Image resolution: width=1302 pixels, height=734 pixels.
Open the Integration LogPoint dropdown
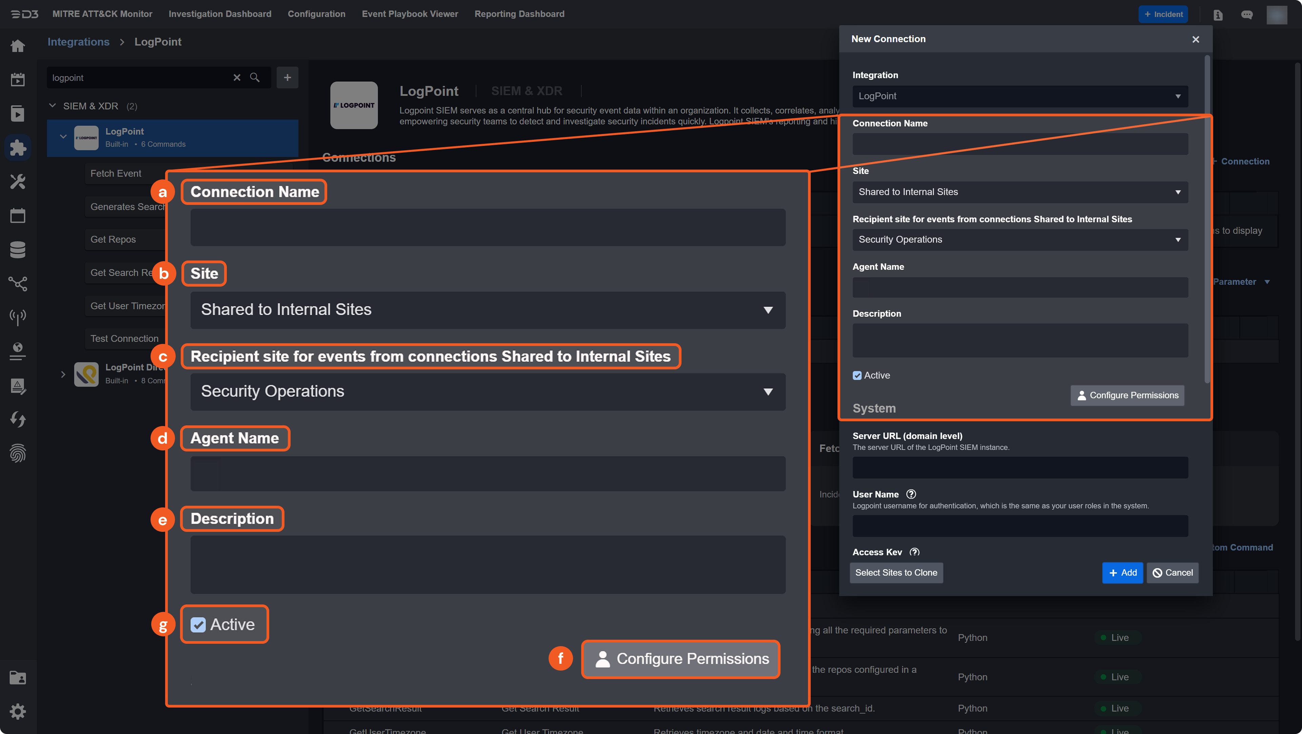pyautogui.click(x=1020, y=96)
